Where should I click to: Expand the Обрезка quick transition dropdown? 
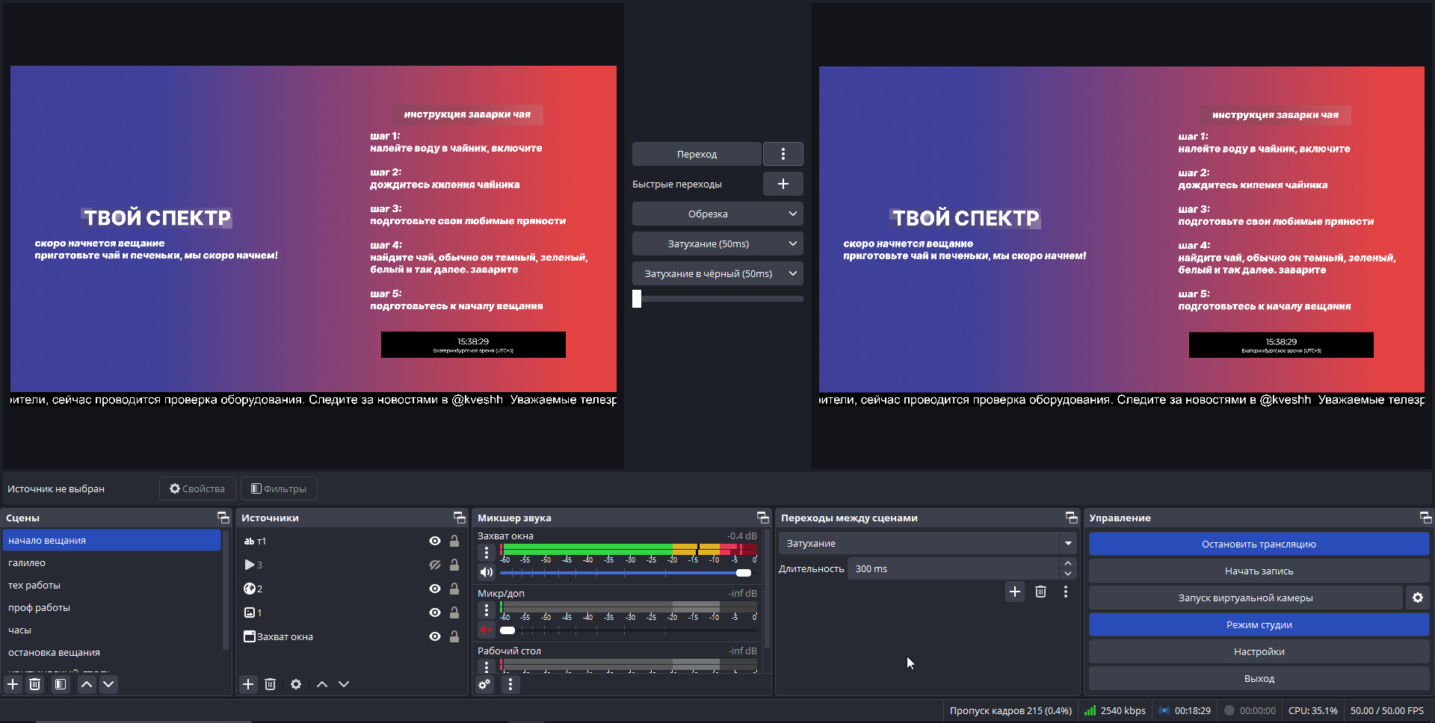[792, 214]
